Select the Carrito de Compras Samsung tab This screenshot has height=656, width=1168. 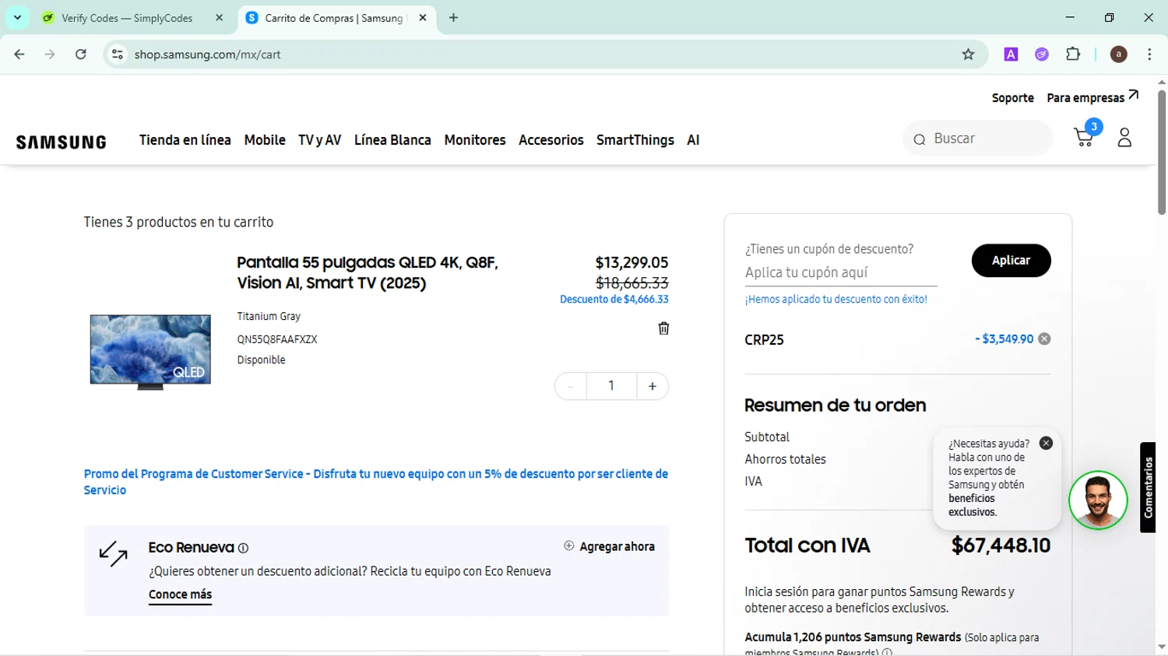coord(335,18)
